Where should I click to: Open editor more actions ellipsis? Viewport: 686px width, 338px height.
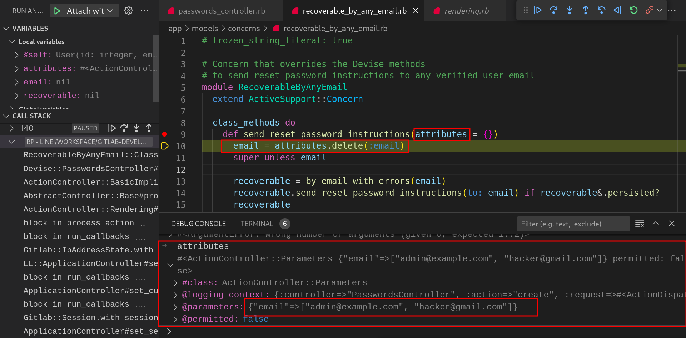click(x=672, y=10)
